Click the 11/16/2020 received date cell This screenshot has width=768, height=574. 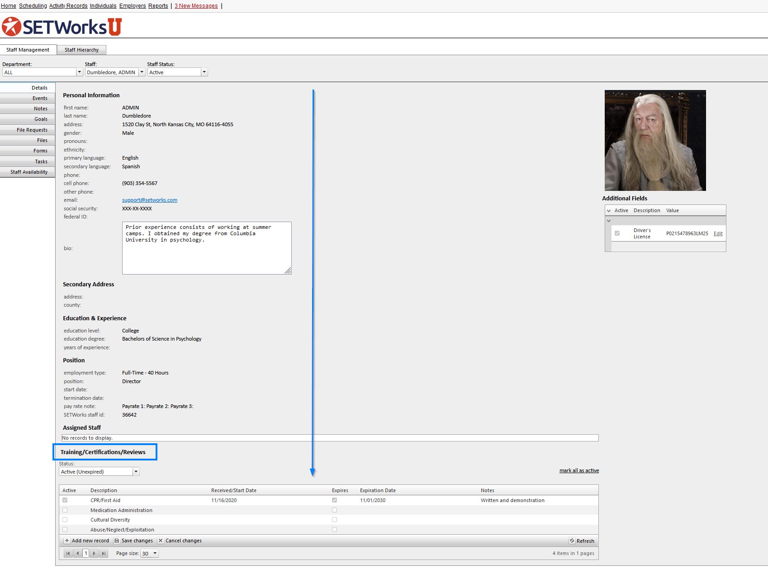(224, 500)
